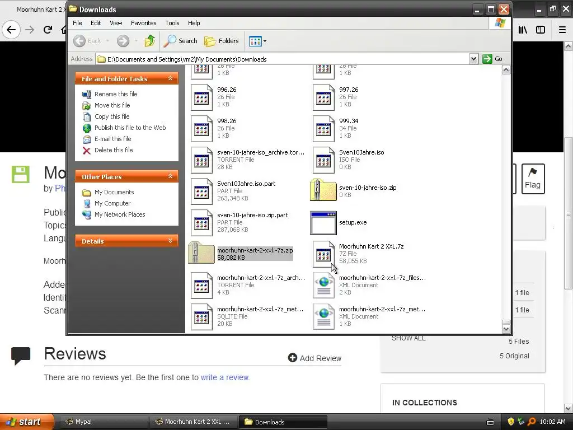The width and height of the screenshot is (573, 430).
Task: Select the 996.26 file icon
Action: (x=201, y=97)
